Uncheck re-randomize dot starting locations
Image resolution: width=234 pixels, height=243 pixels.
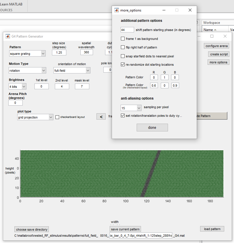click(x=123, y=65)
